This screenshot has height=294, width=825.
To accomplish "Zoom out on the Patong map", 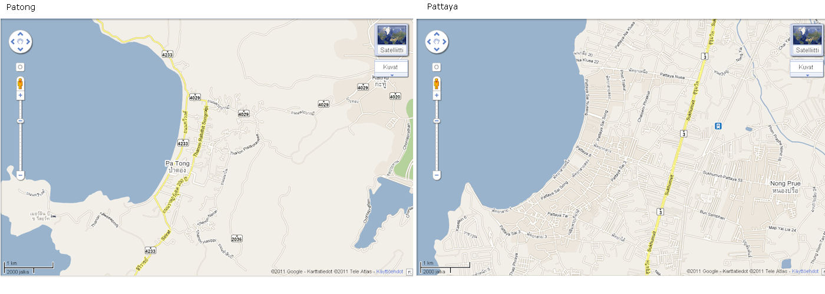I will pyautogui.click(x=20, y=175).
